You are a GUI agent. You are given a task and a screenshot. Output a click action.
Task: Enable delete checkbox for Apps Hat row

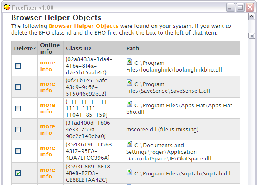[18, 108]
